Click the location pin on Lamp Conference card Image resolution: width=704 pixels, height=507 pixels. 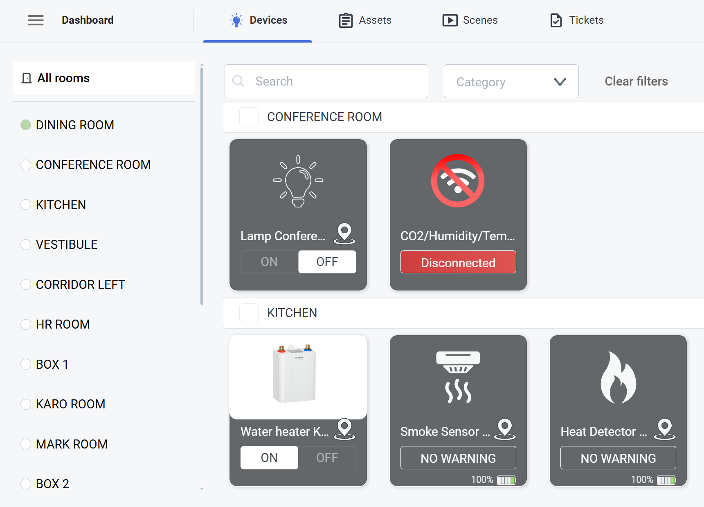tap(344, 233)
